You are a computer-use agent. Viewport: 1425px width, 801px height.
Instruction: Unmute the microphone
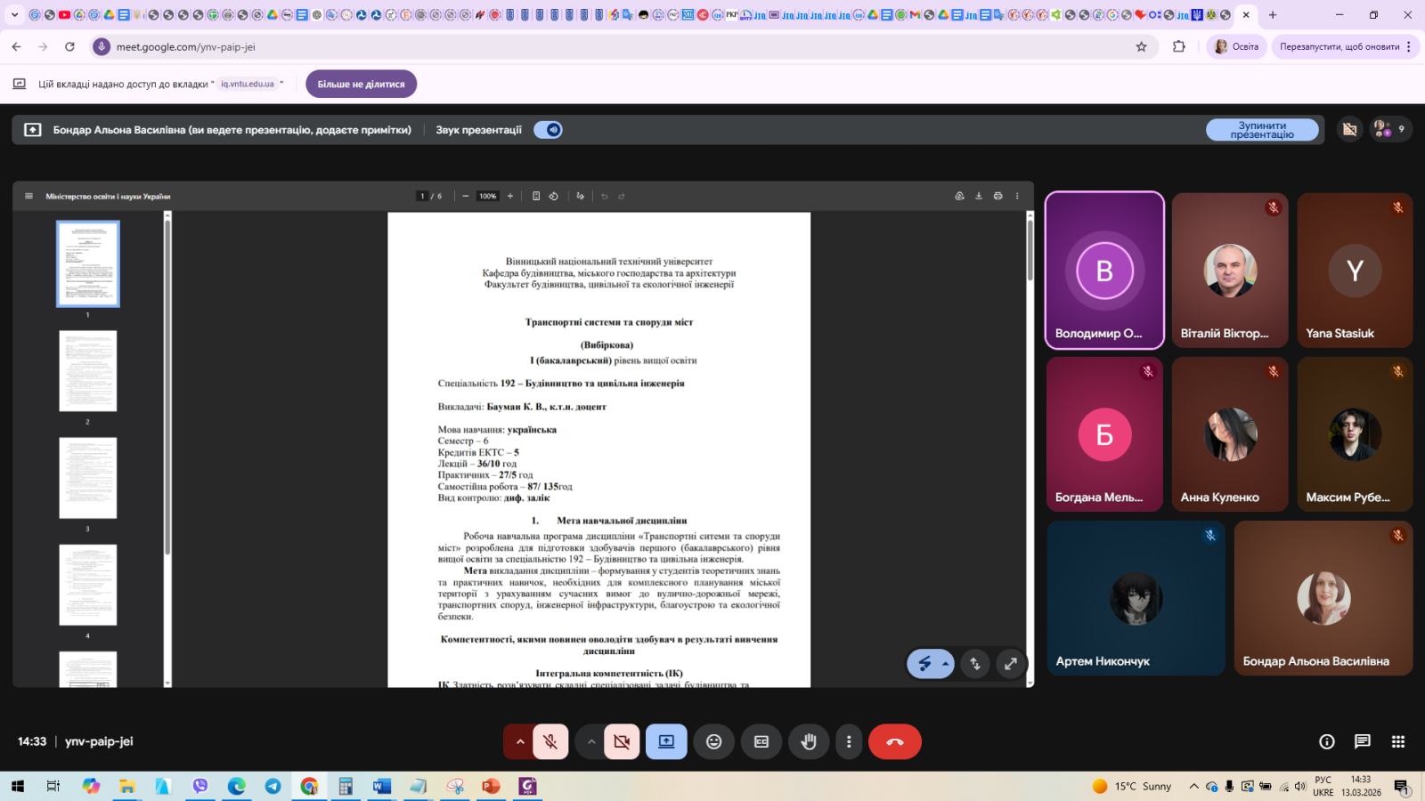[550, 741]
